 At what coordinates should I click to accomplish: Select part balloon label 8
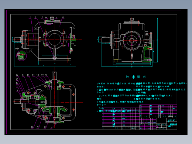(45, 127)
